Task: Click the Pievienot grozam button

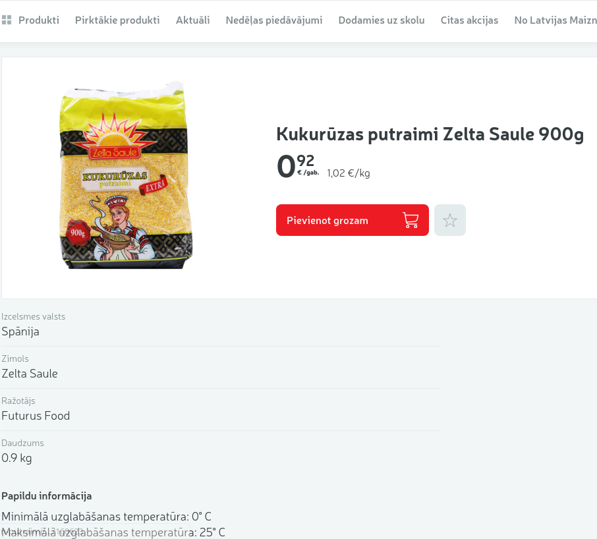Action: 352,220
